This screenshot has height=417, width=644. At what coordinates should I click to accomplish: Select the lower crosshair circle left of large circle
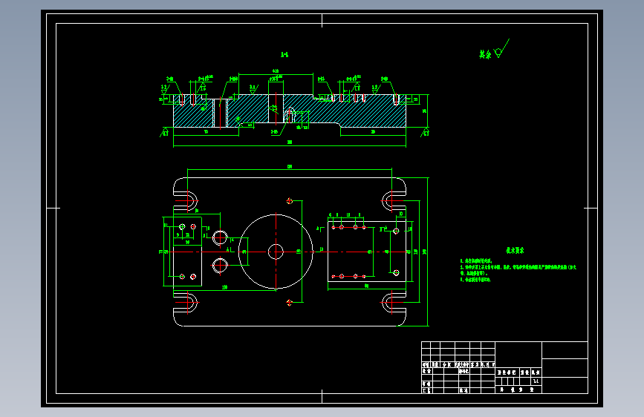click(220, 266)
